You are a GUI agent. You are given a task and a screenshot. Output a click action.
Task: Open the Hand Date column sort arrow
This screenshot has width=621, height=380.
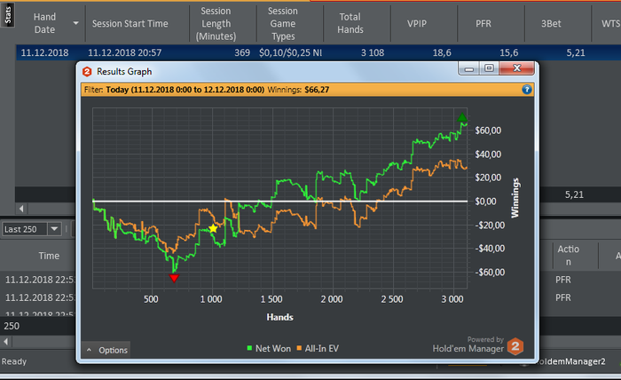click(75, 23)
